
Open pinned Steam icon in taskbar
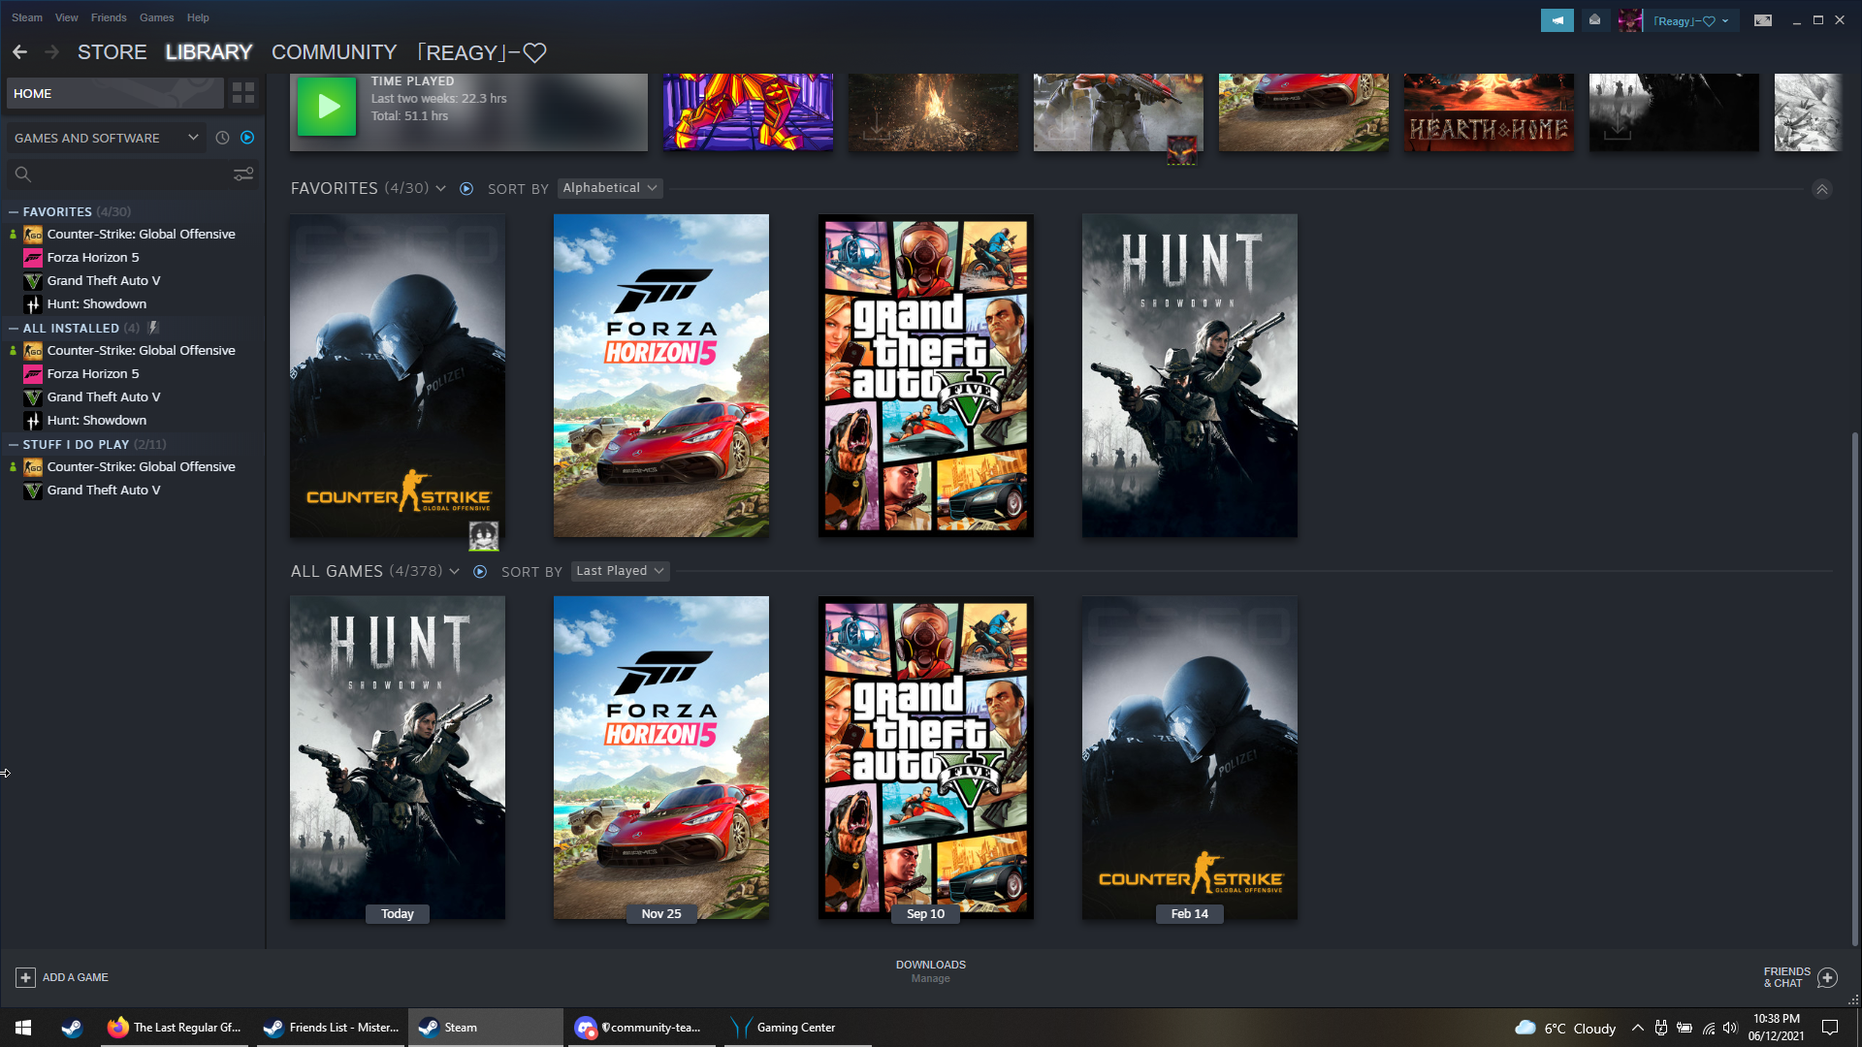click(72, 1028)
